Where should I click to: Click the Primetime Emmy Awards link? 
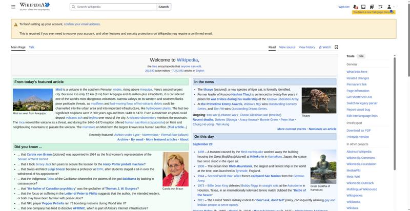pos(221,104)
